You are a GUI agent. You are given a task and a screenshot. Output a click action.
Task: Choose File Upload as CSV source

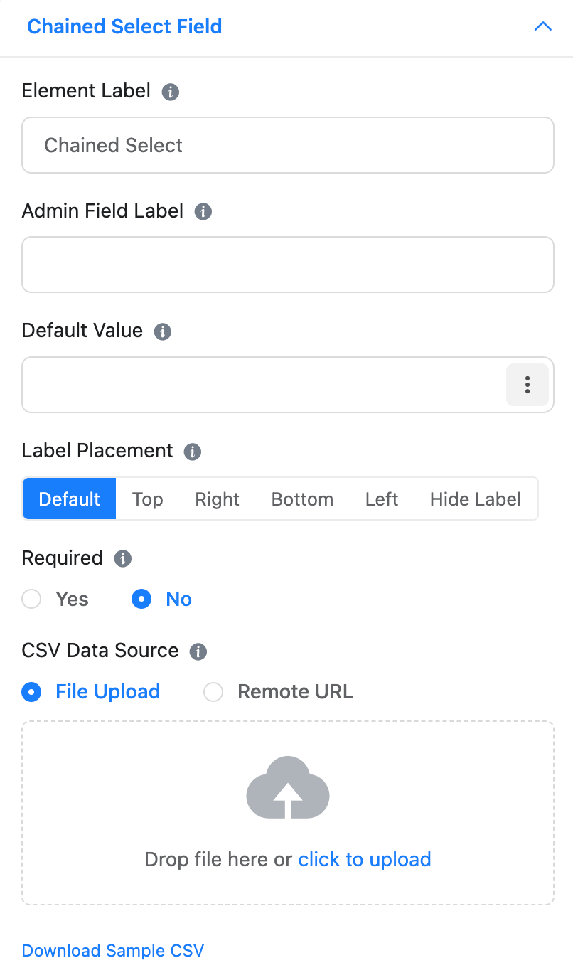(x=32, y=692)
